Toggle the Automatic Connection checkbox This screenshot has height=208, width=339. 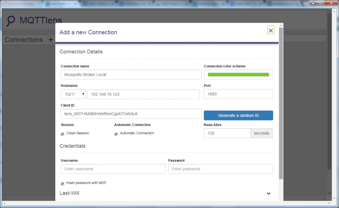click(116, 134)
